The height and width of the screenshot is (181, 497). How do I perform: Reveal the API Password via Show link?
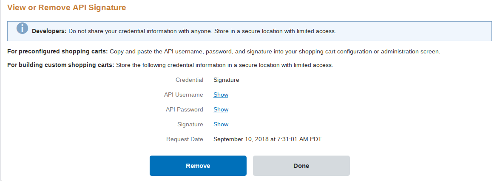221,109
